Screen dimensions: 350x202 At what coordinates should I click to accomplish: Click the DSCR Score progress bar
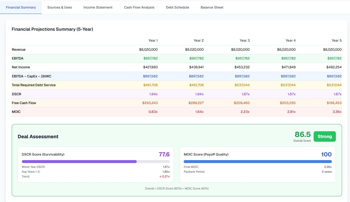[x=96, y=161]
